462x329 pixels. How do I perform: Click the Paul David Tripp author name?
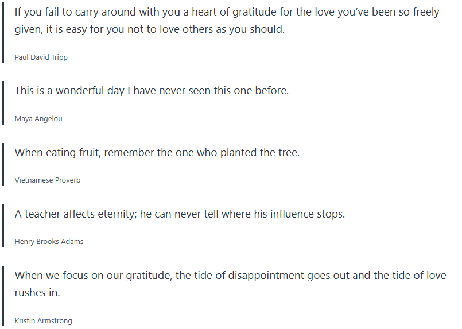pyautogui.click(x=41, y=57)
